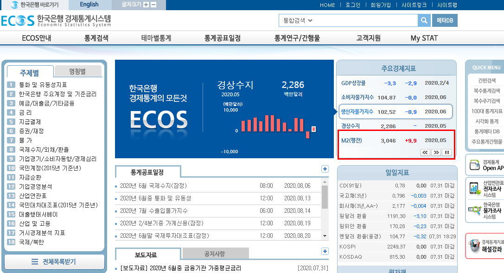Select the 명칭별 tab

tap(78, 71)
